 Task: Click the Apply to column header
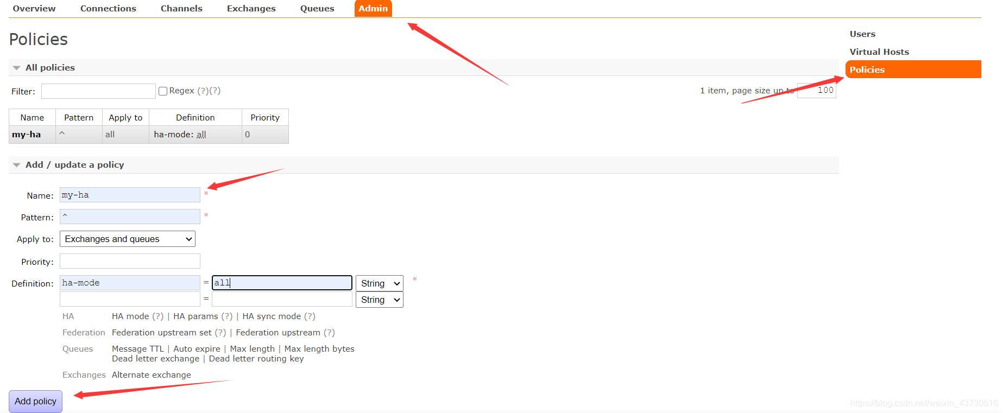(125, 117)
